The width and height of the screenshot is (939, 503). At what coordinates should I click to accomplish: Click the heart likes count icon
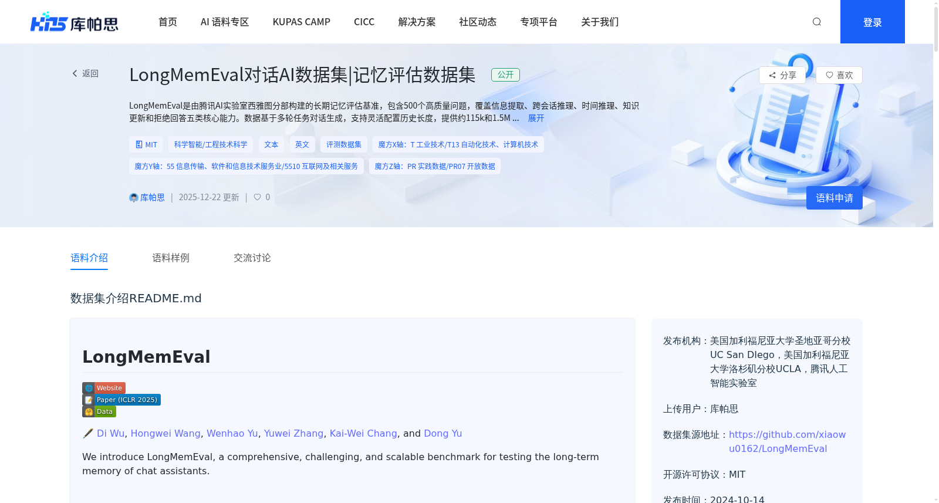[x=257, y=197]
